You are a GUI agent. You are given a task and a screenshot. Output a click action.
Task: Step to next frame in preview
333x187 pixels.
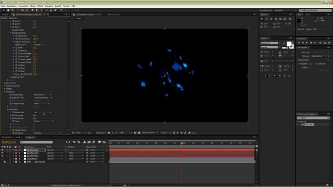311,43
